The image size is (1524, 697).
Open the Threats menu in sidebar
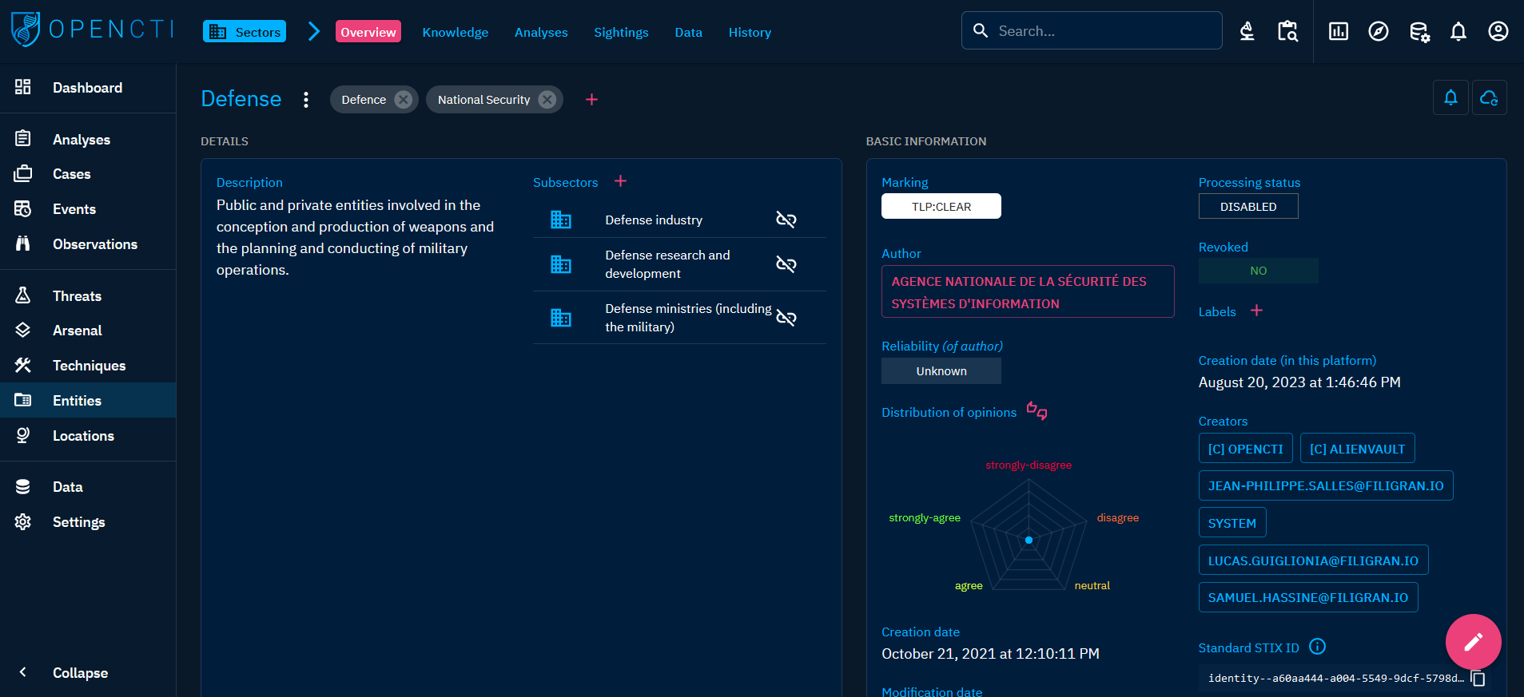click(77, 295)
